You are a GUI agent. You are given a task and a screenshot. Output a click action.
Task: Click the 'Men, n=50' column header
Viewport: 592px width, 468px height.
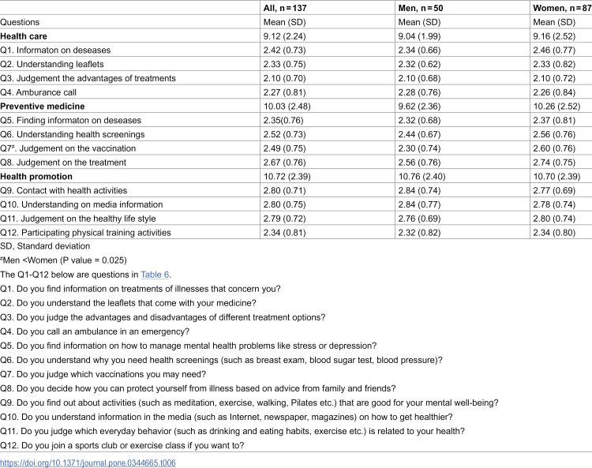[x=420, y=8]
